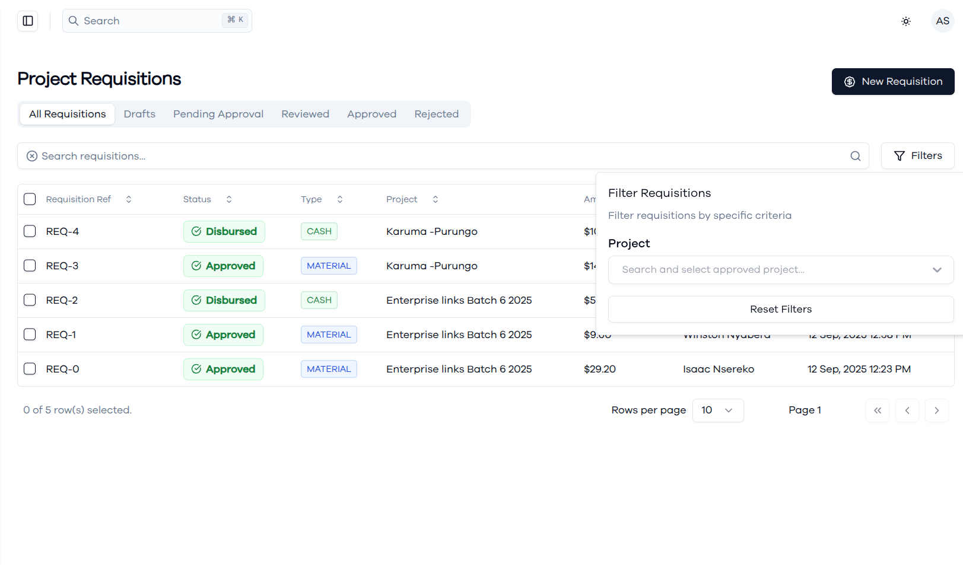This screenshot has height=573, width=963.
Task: Sort the Type column arrows
Action: coord(340,199)
